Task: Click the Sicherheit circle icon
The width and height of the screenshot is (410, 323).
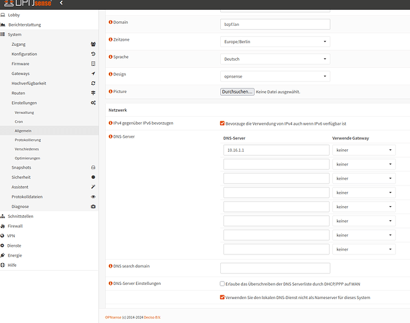Action: (x=93, y=177)
